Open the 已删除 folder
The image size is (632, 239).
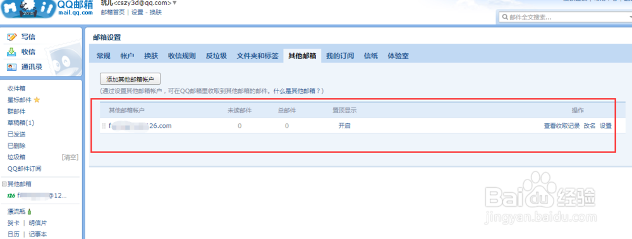(16, 145)
